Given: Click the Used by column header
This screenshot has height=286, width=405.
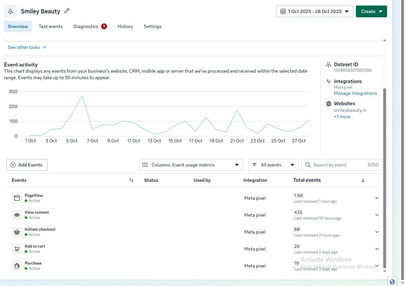Looking at the screenshot, I should pos(202,180).
